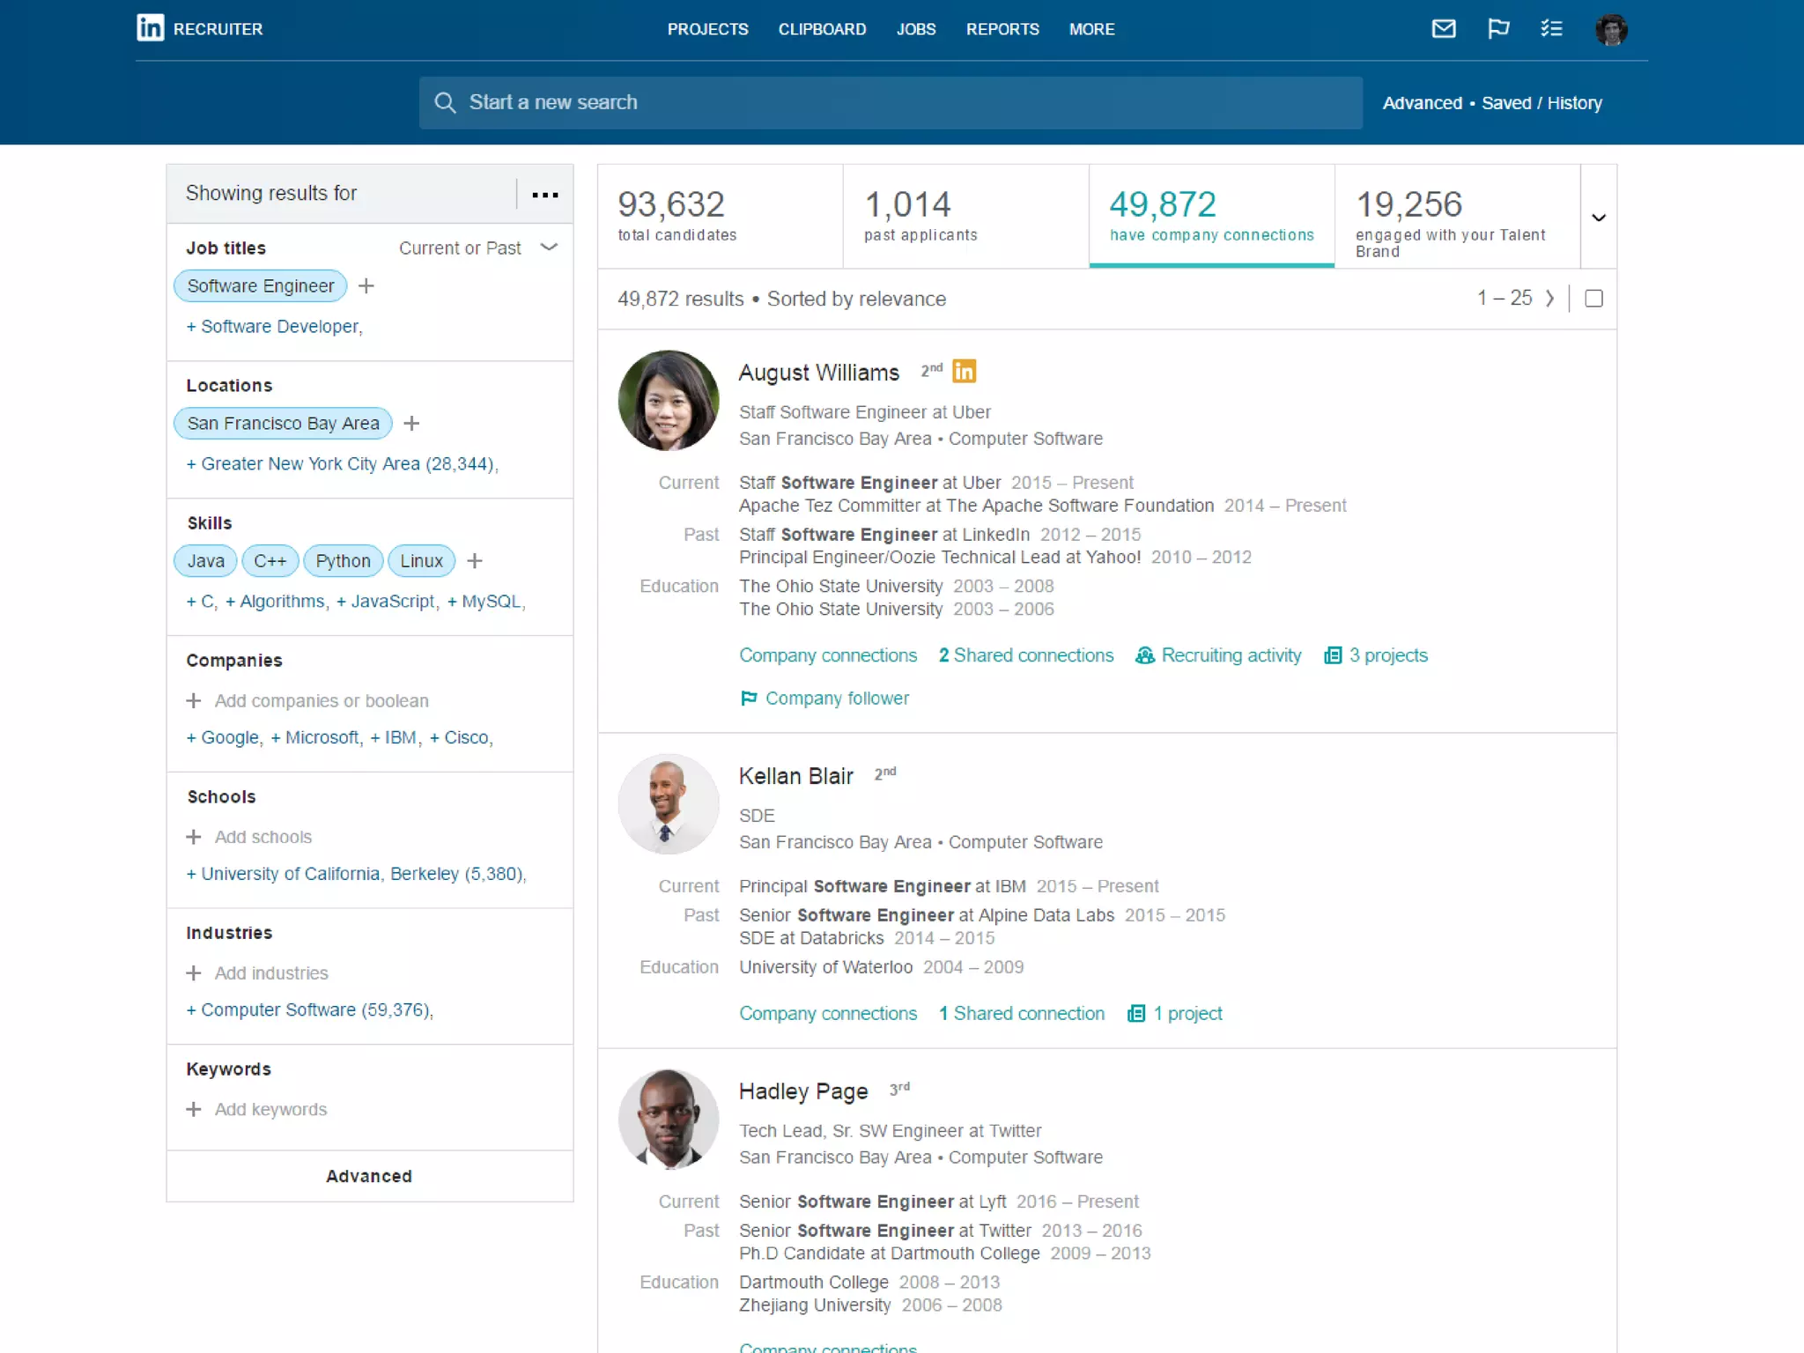Open the user profile avatar menu

click(1611, 29)
